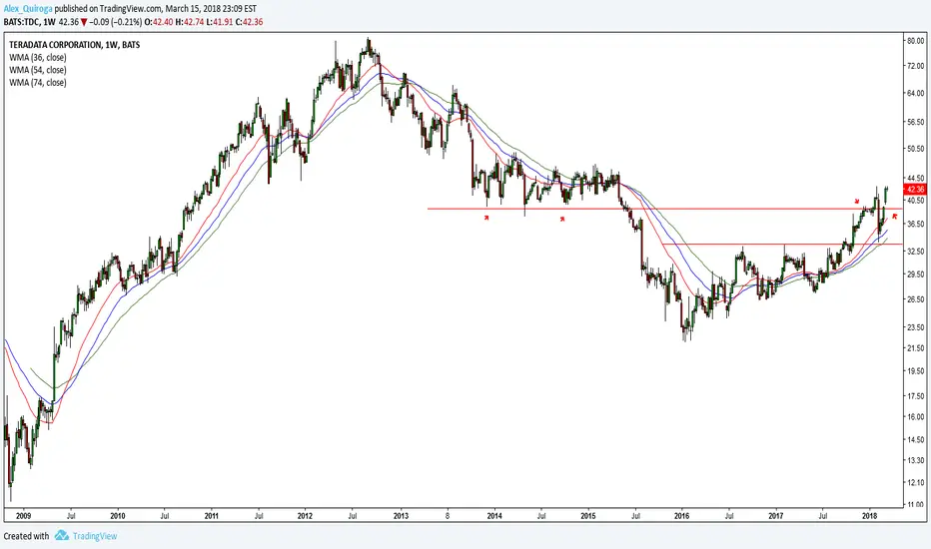931x549 pixels.
Task: Click the 12.10 price axis label
Action: [916, 482]
